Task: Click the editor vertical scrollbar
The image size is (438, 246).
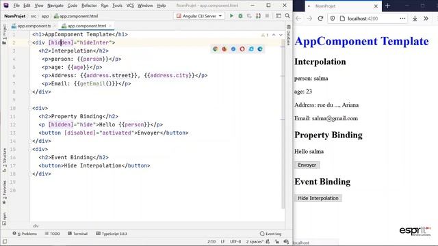Action: 283,123
